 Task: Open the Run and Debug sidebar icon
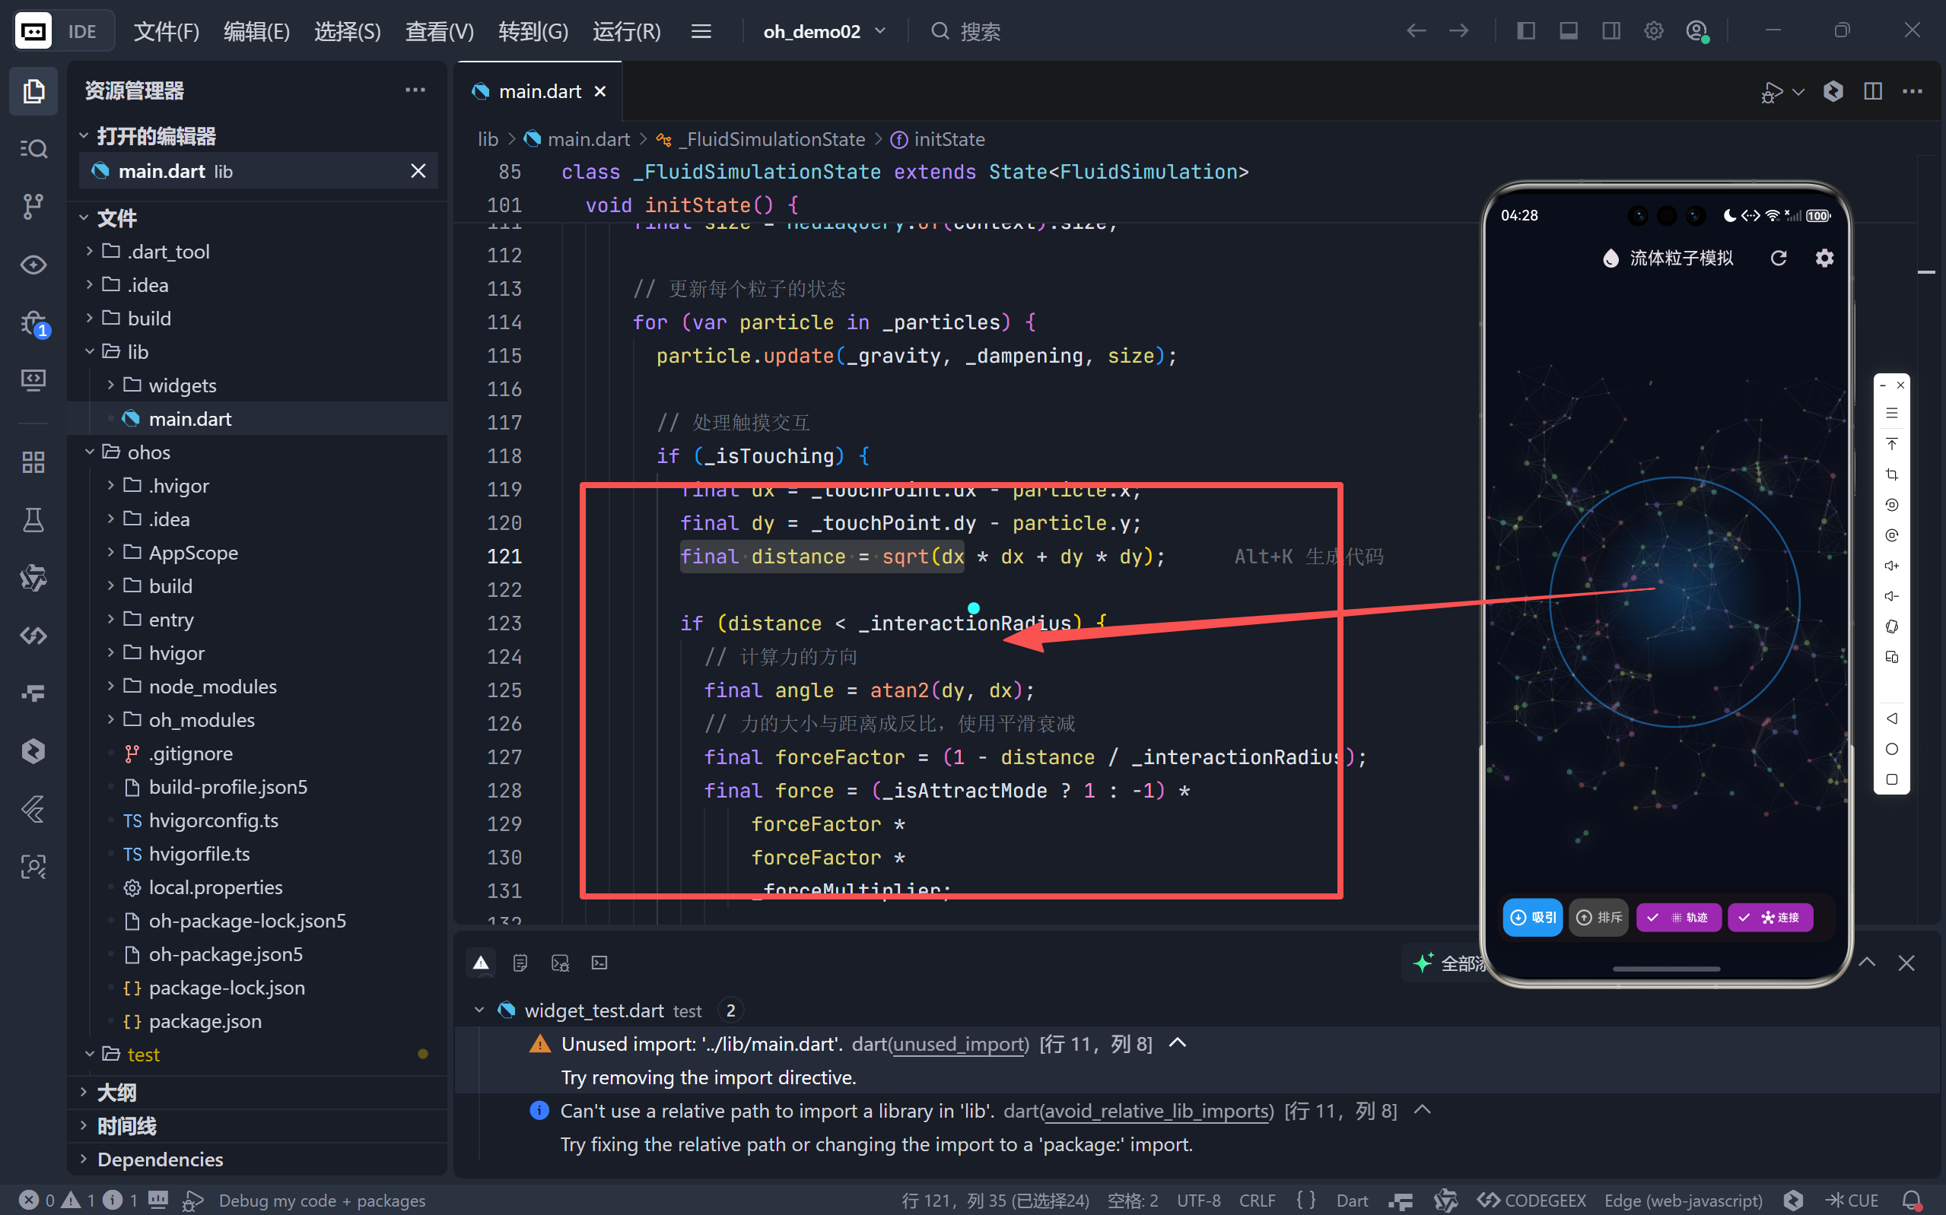click(x=33, y=324)
